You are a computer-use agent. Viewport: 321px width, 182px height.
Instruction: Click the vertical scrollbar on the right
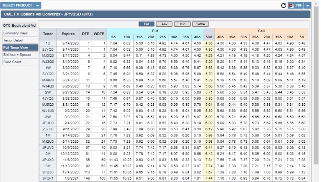(316, 86)
